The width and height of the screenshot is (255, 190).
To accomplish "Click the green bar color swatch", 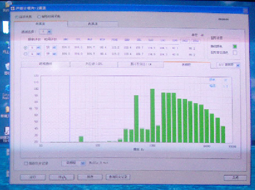I will (x=235, y=46).
